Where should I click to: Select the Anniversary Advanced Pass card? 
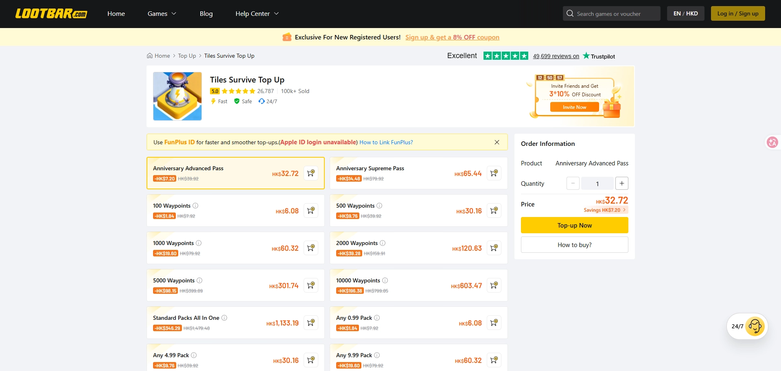click(x=236, y=173)
